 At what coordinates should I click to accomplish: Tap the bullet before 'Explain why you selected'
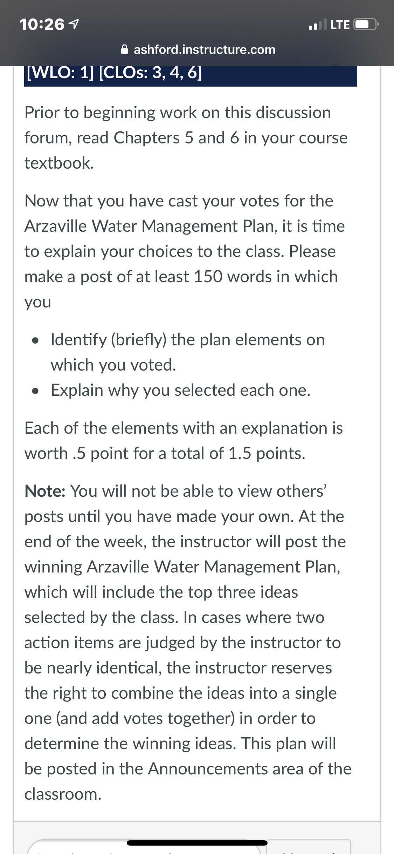[x=34, y=391]
